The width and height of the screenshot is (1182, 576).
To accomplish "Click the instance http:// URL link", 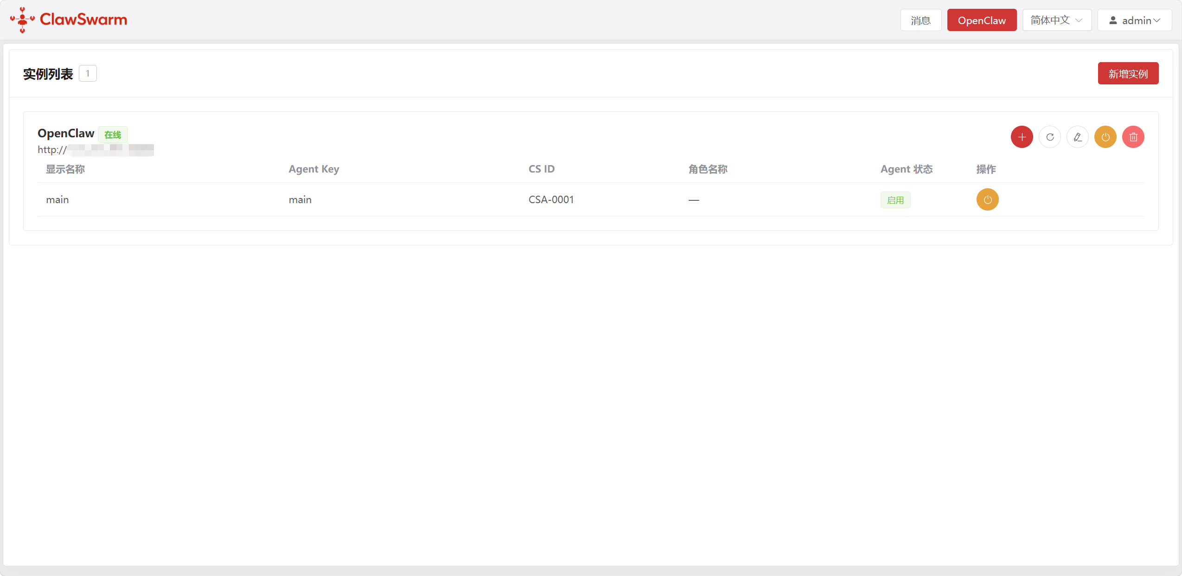I will pos(95,150).
